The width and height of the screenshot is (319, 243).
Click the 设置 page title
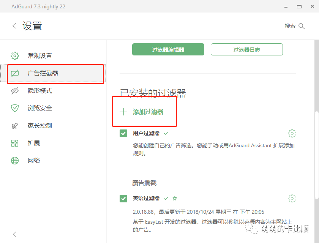pyautogui.click(x=32, y=26)
